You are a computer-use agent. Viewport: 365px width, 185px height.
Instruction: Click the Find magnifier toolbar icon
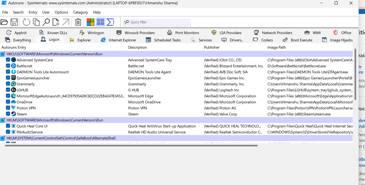(x=46, y=22)
